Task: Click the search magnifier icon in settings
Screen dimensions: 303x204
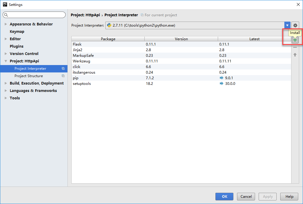Action: click(x=6, y=15)
